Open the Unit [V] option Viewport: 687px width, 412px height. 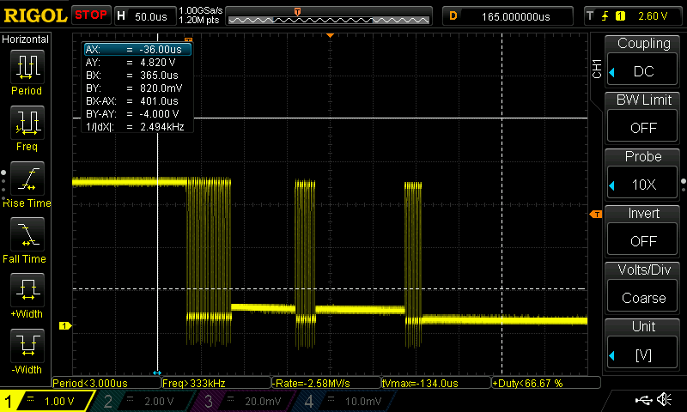click(642, 353)
